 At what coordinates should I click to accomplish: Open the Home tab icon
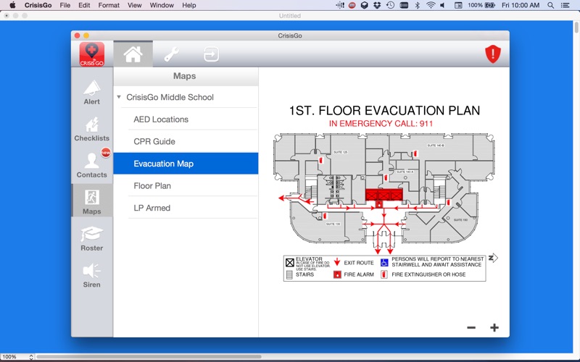(x=133, y=54)
